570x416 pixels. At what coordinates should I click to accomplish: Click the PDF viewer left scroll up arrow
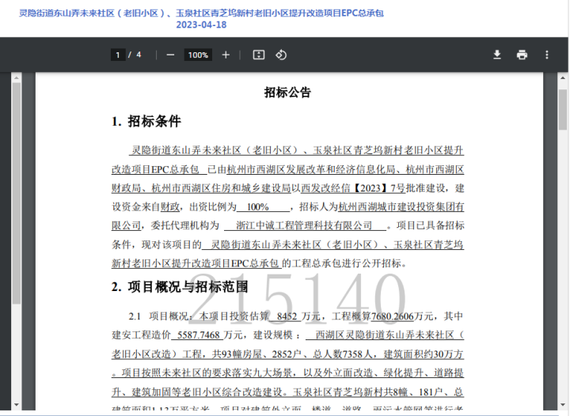click(16, 78)
